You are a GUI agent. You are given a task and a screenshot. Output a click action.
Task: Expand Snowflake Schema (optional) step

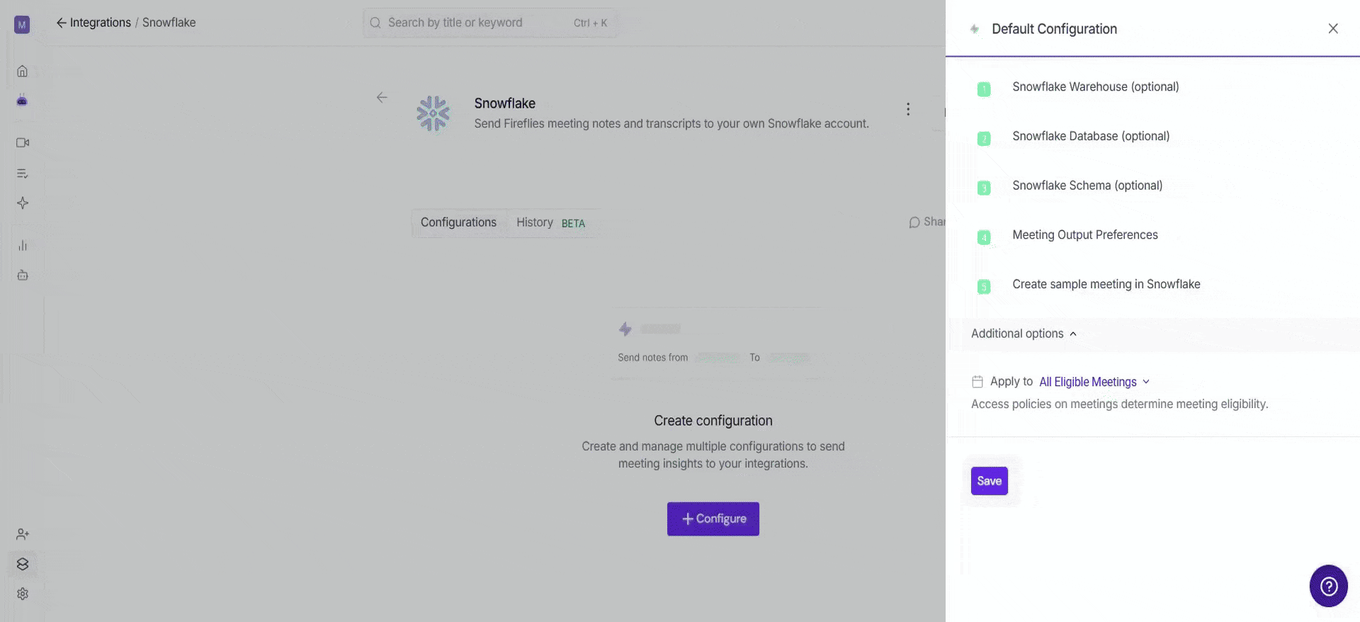tap(1087, 186)
